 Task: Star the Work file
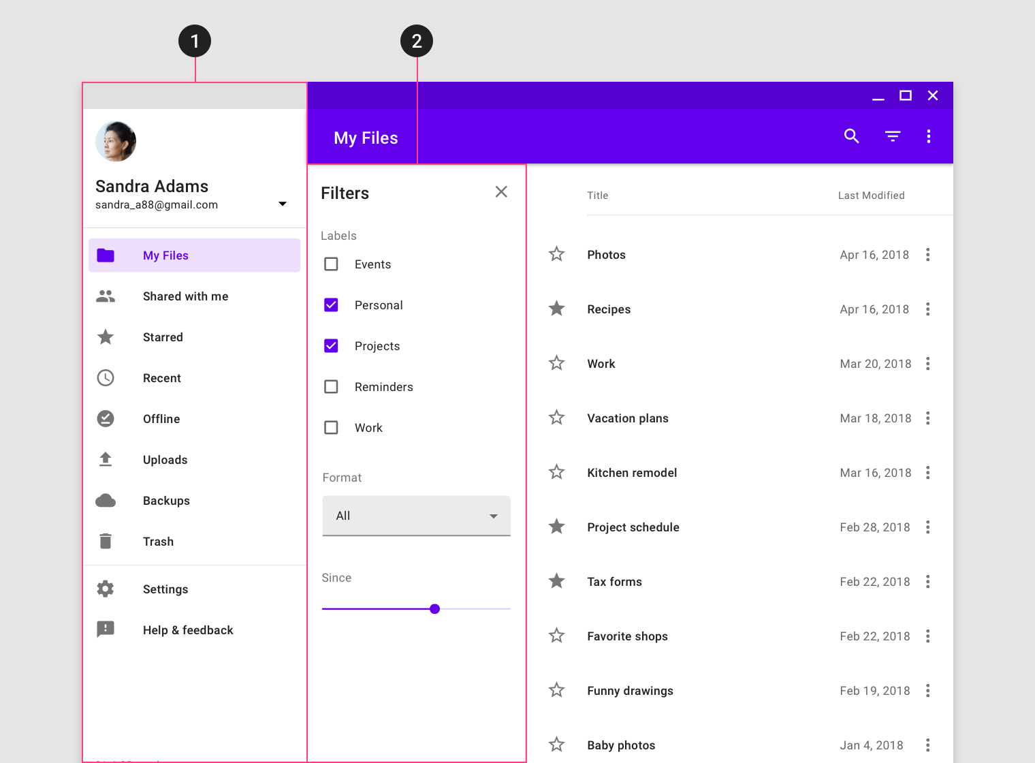click(557, 363)
